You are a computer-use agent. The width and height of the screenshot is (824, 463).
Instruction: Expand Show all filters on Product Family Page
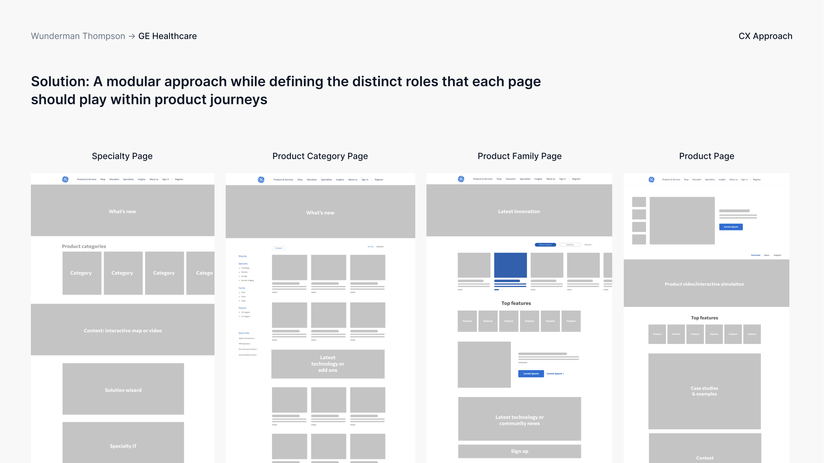tap(588, 245)
